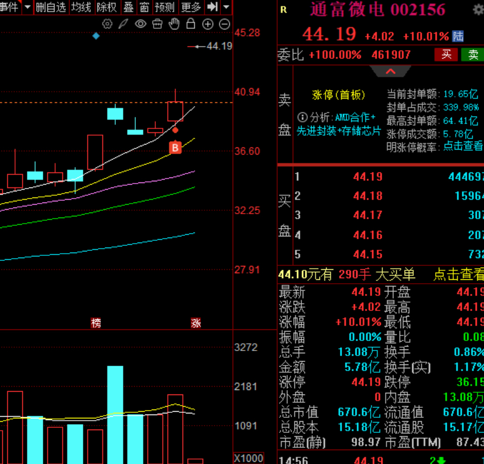
Task: Click 点击查看 for large buy orders
Action: pos(458,274)
